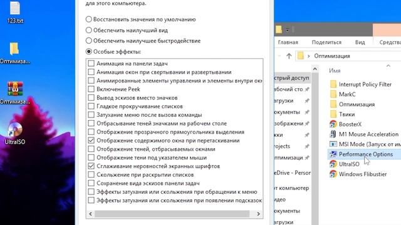Open the quick access toolbar dropdown arrow

pos(287,30)
